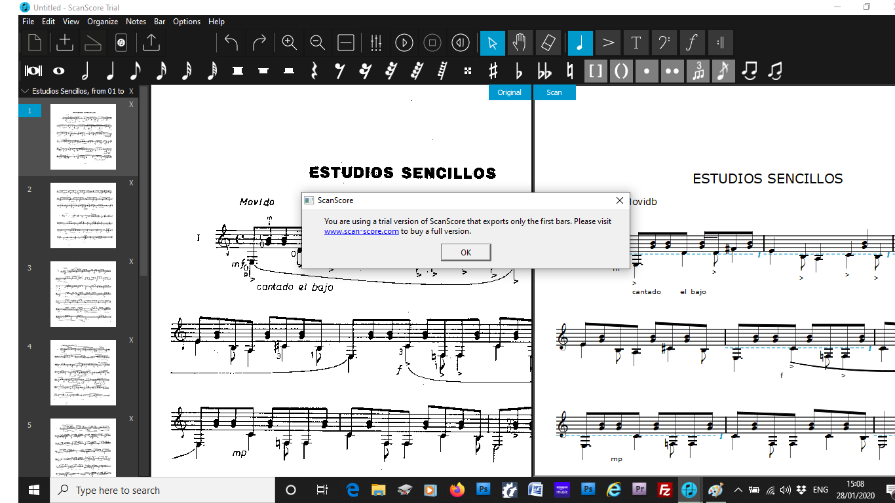Image resolution: width=895 pixels, height=503 pixels.
Task: Follow the www.scan-score.com link
Action: pos(361,231)
